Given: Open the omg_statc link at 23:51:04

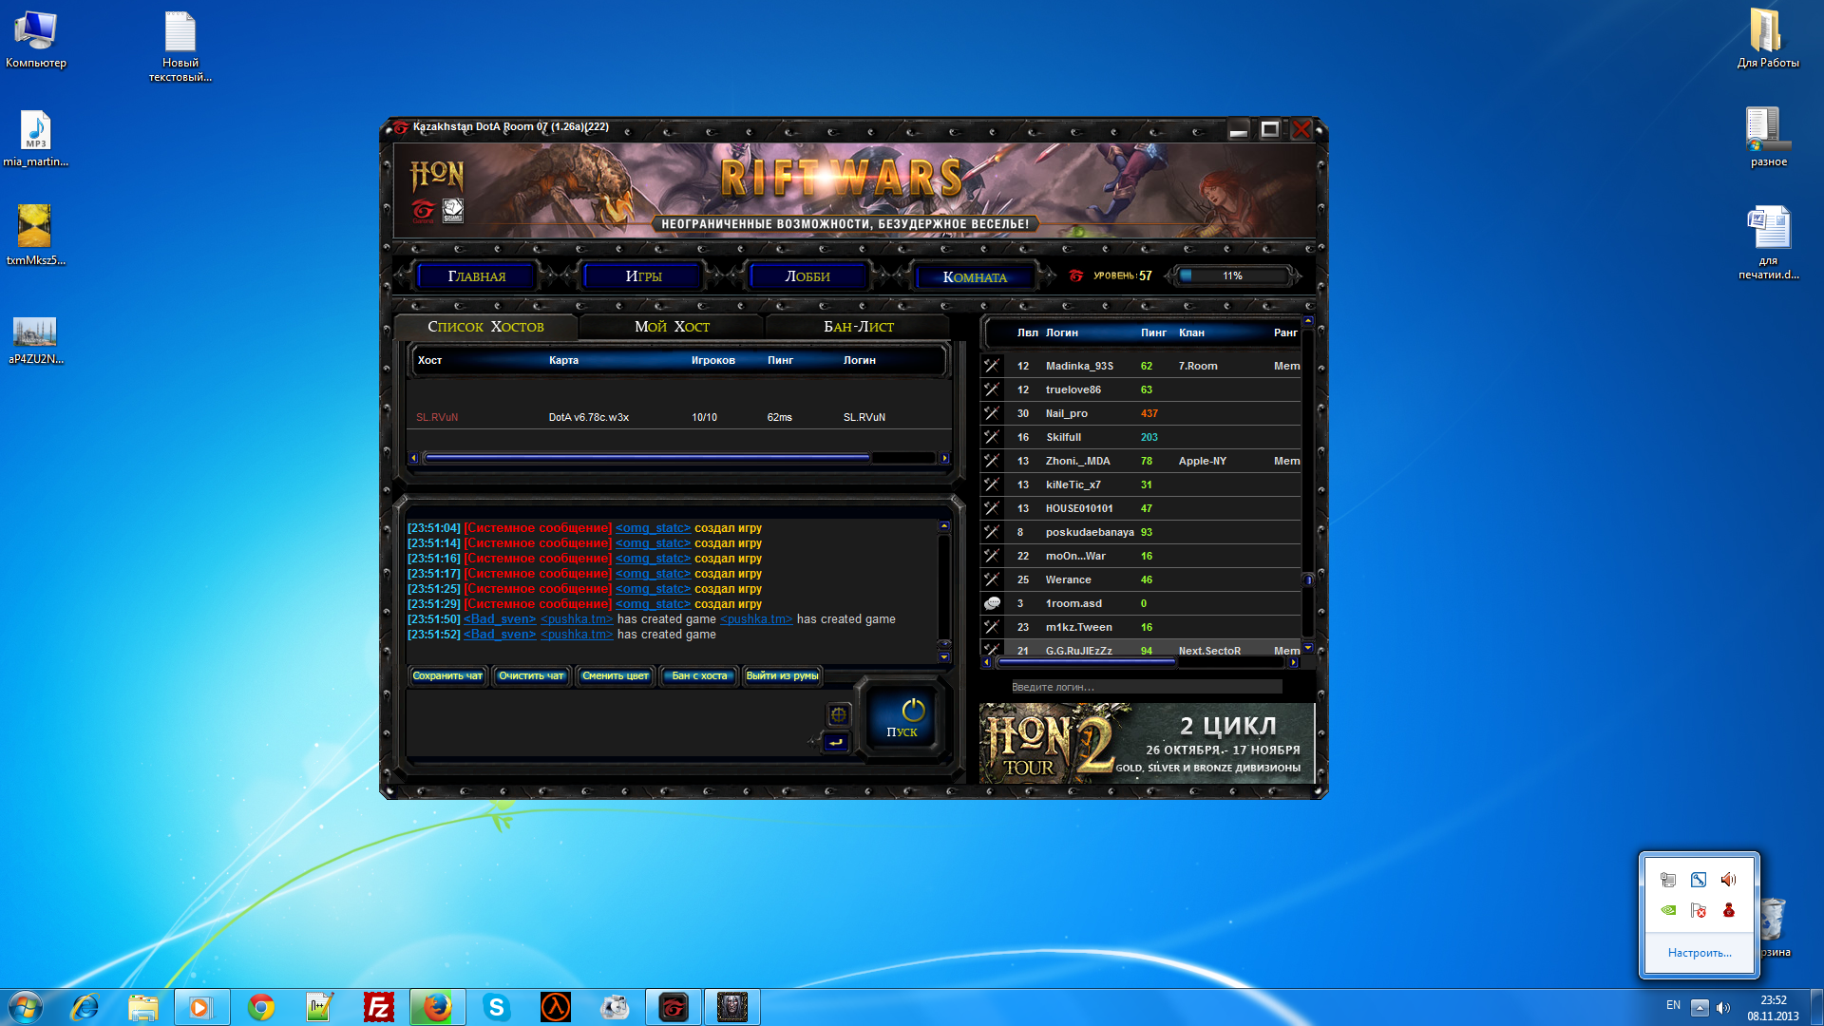Looking at the screenshot, I should click(653, 528).
